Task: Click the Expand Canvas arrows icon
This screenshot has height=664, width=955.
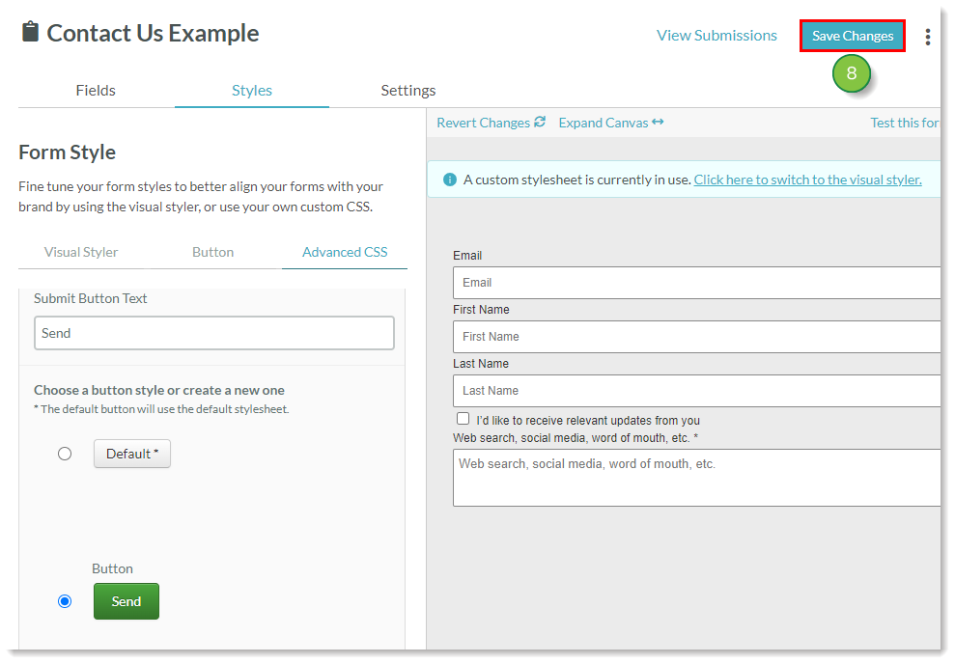Action: [658, 122]
